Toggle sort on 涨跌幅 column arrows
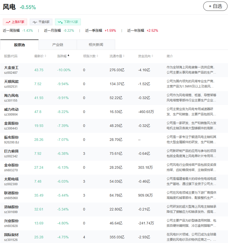The width and height of the screenshot is (228, 243). (68, 56)
